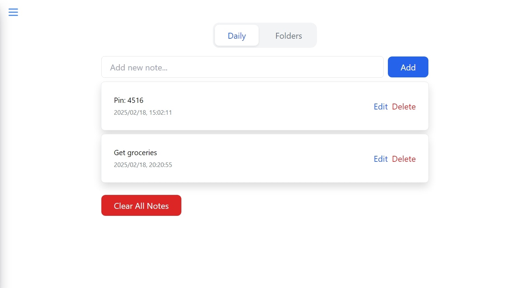Click the Pin: 4516 note title
Image resolution: width=528 pixels, height=288 pixels.
129,100
